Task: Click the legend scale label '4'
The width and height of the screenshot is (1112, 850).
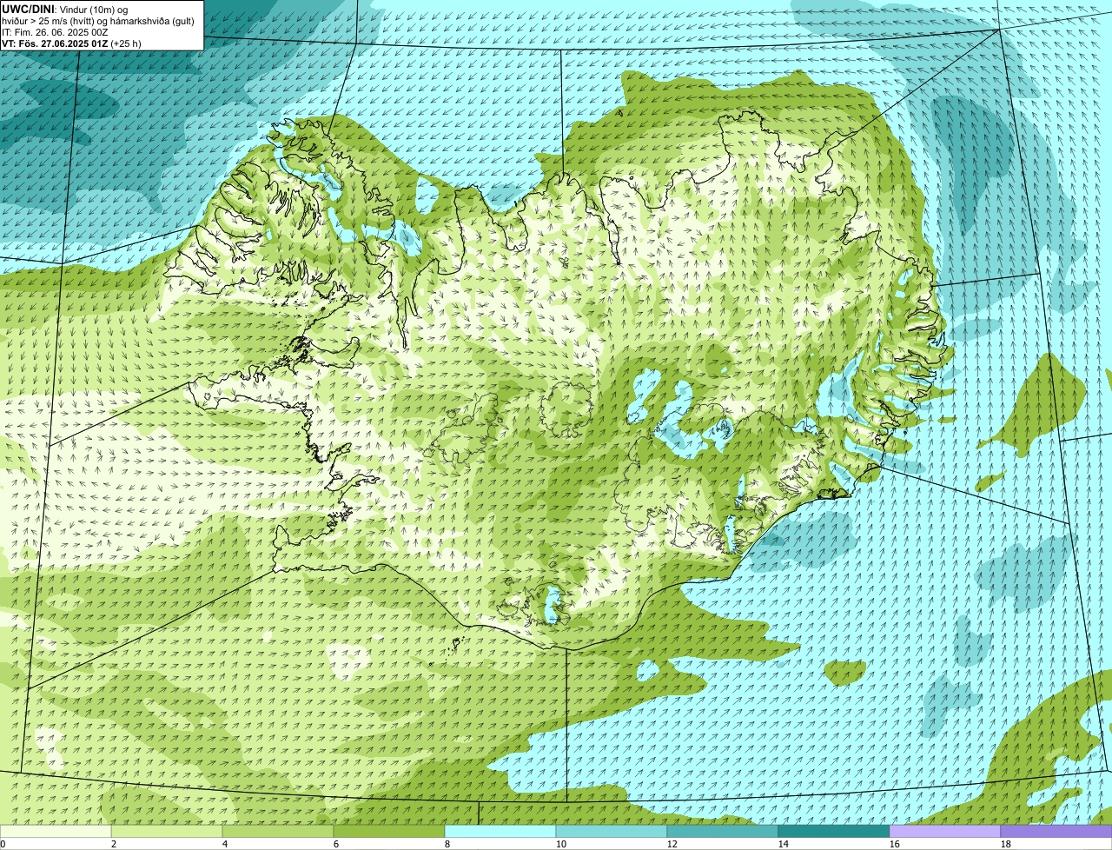Action: [x=225, y=844]
